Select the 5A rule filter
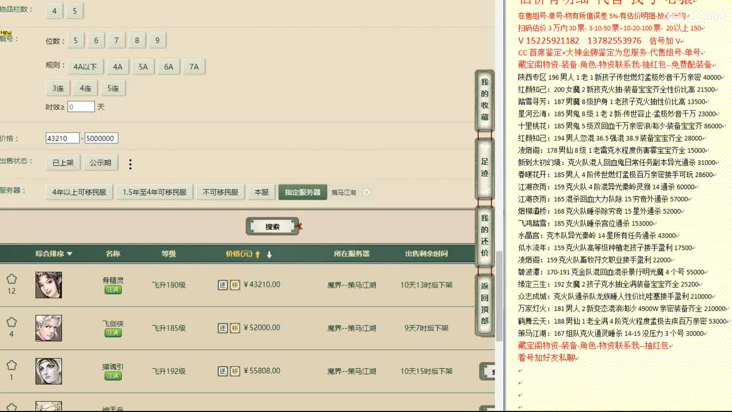Image resolution: width=732 pixels, height=412 pixels. 143,67
